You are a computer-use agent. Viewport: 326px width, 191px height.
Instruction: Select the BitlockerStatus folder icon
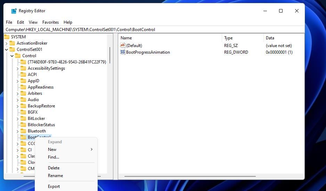[x=23, y=125]
